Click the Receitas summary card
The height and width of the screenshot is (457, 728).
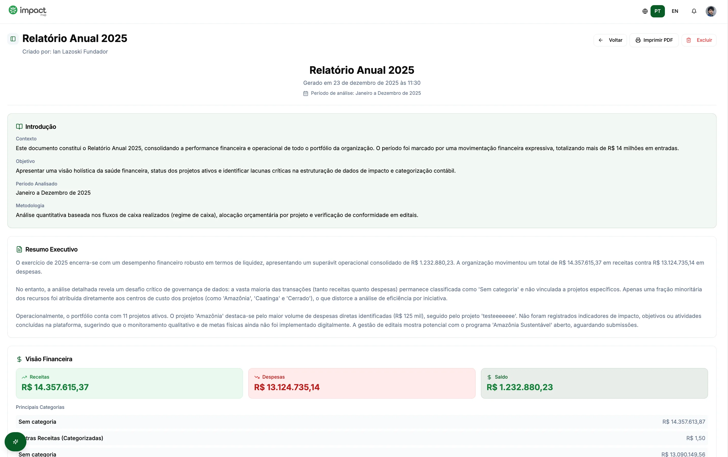129,383
